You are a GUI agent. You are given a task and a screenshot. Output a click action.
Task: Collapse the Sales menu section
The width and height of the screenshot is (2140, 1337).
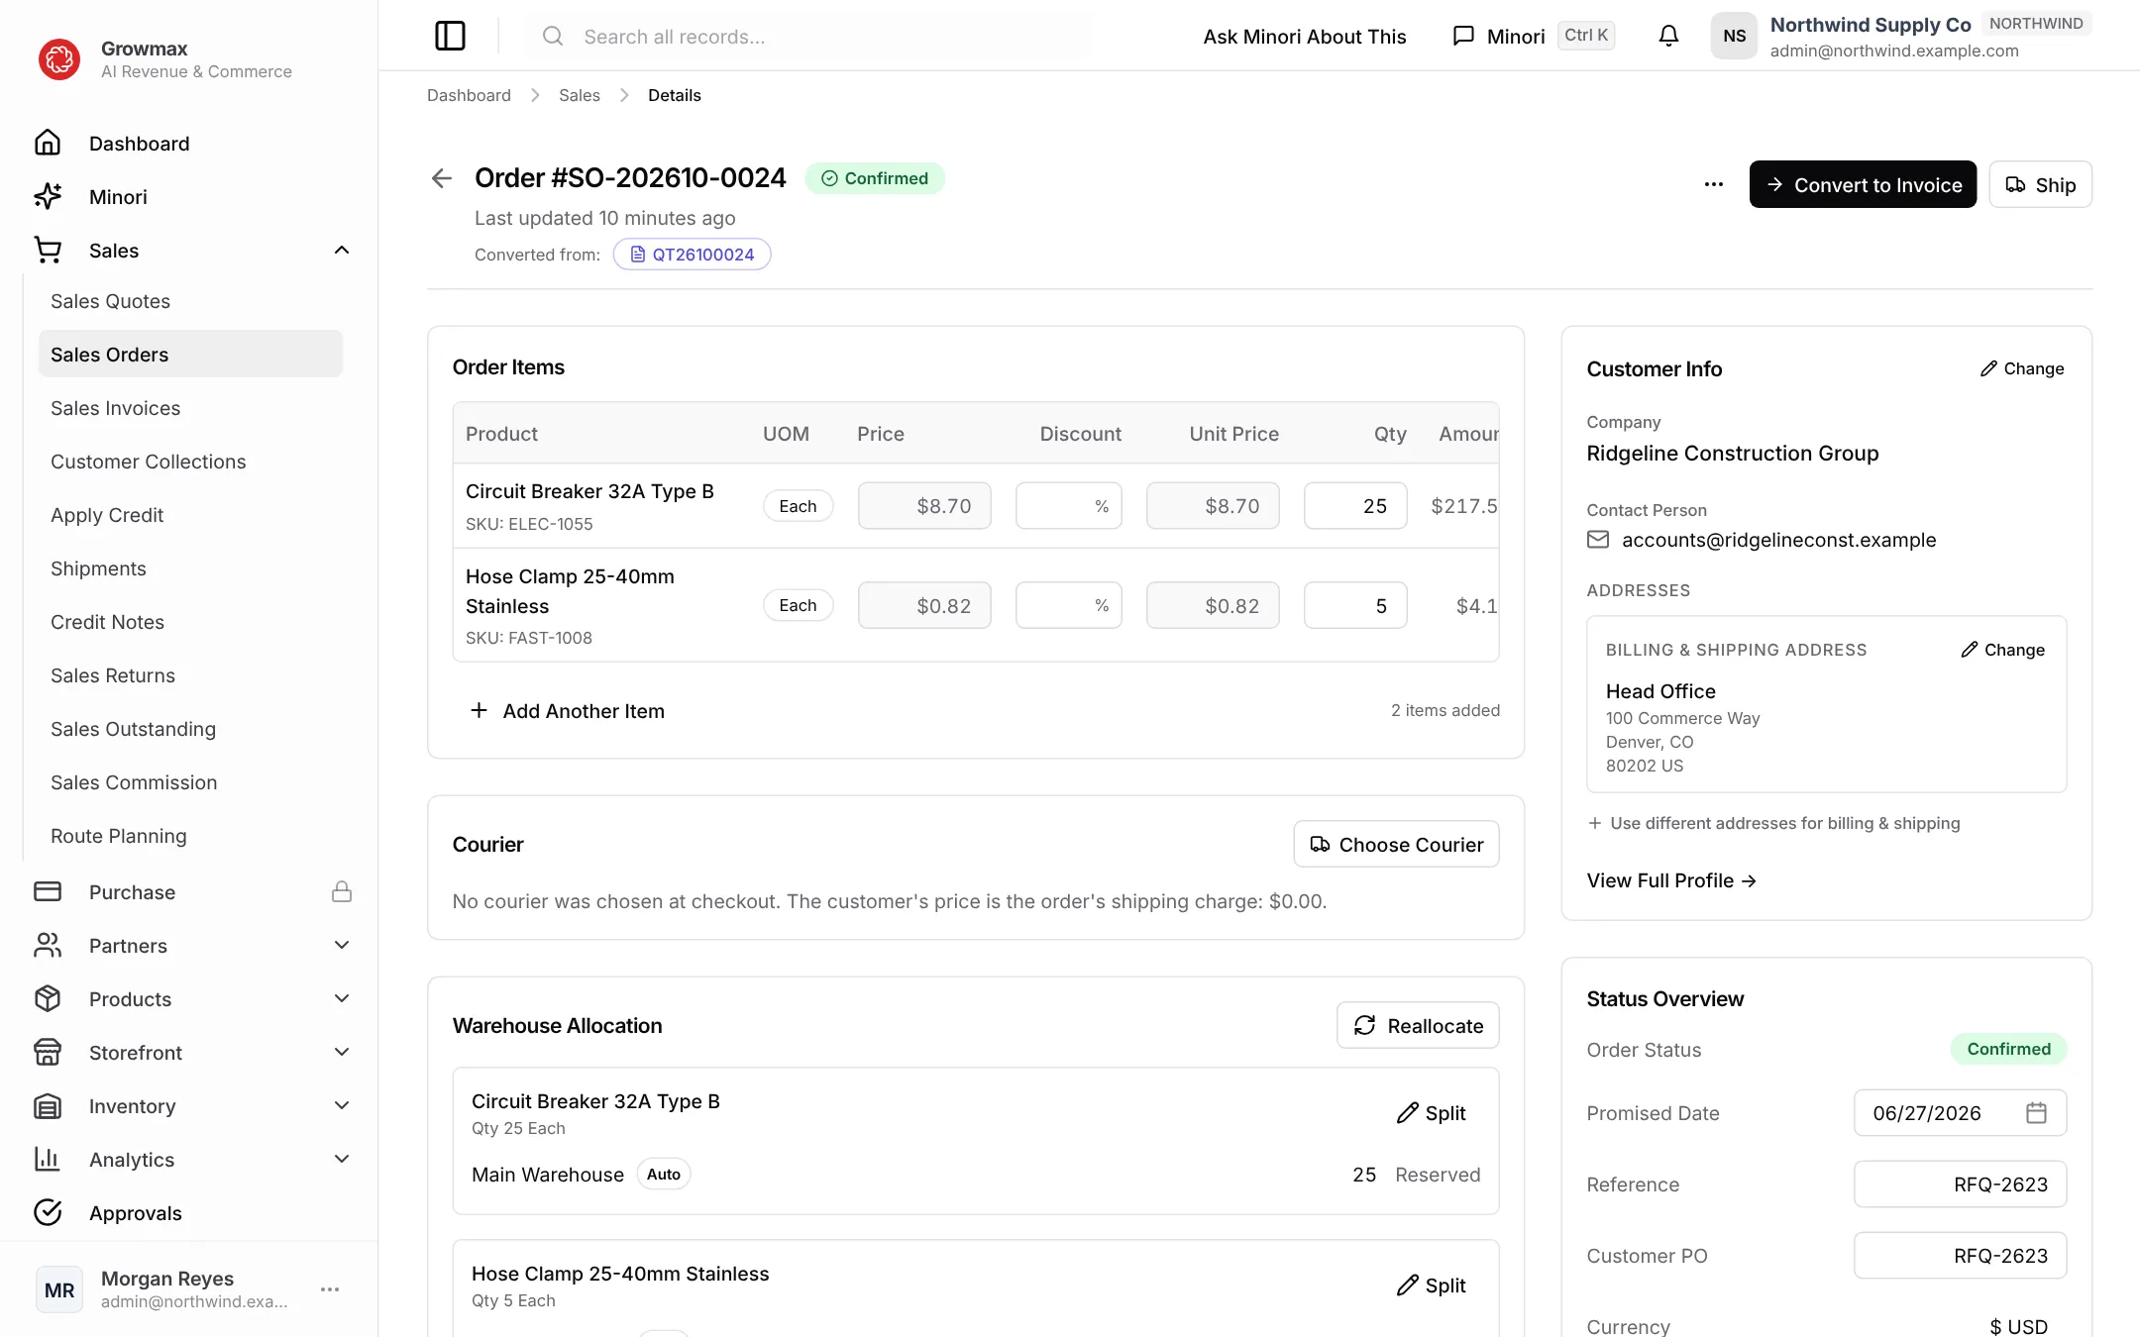342,250
